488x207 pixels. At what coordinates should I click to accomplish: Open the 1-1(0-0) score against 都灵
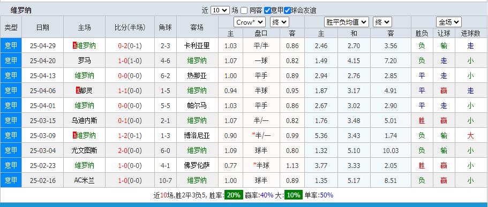coord(130,90)
